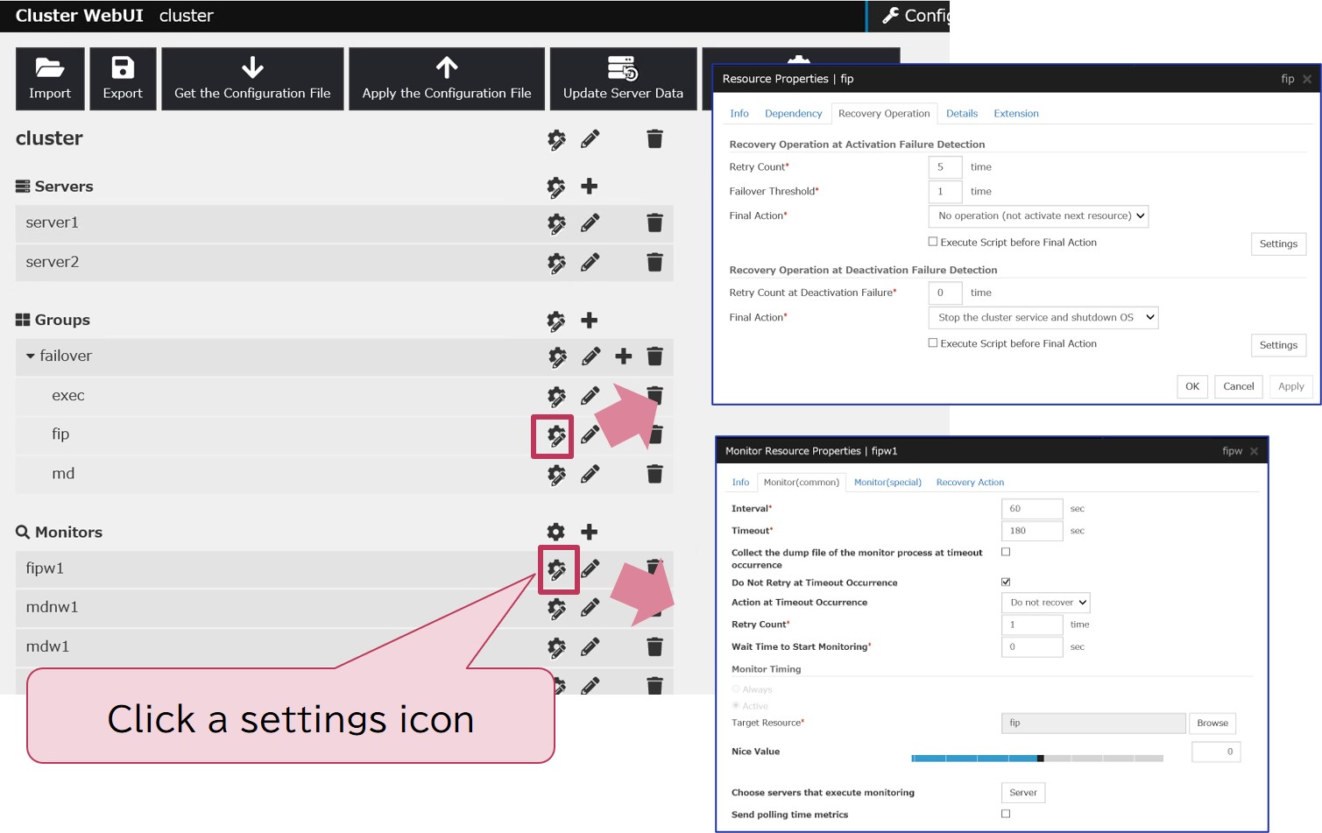Delete server1 using its trash icon

(x=654, y=222)
